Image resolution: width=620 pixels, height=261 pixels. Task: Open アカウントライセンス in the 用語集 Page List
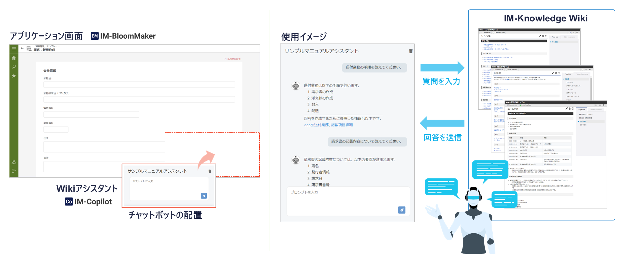[x=573, y=86]
